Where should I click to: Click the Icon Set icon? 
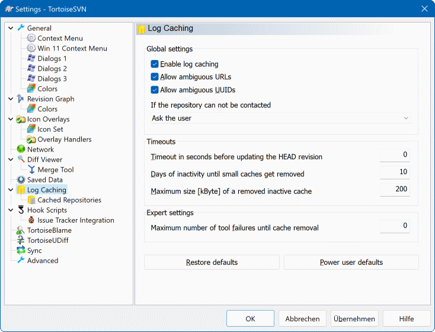tap(31, 129)
